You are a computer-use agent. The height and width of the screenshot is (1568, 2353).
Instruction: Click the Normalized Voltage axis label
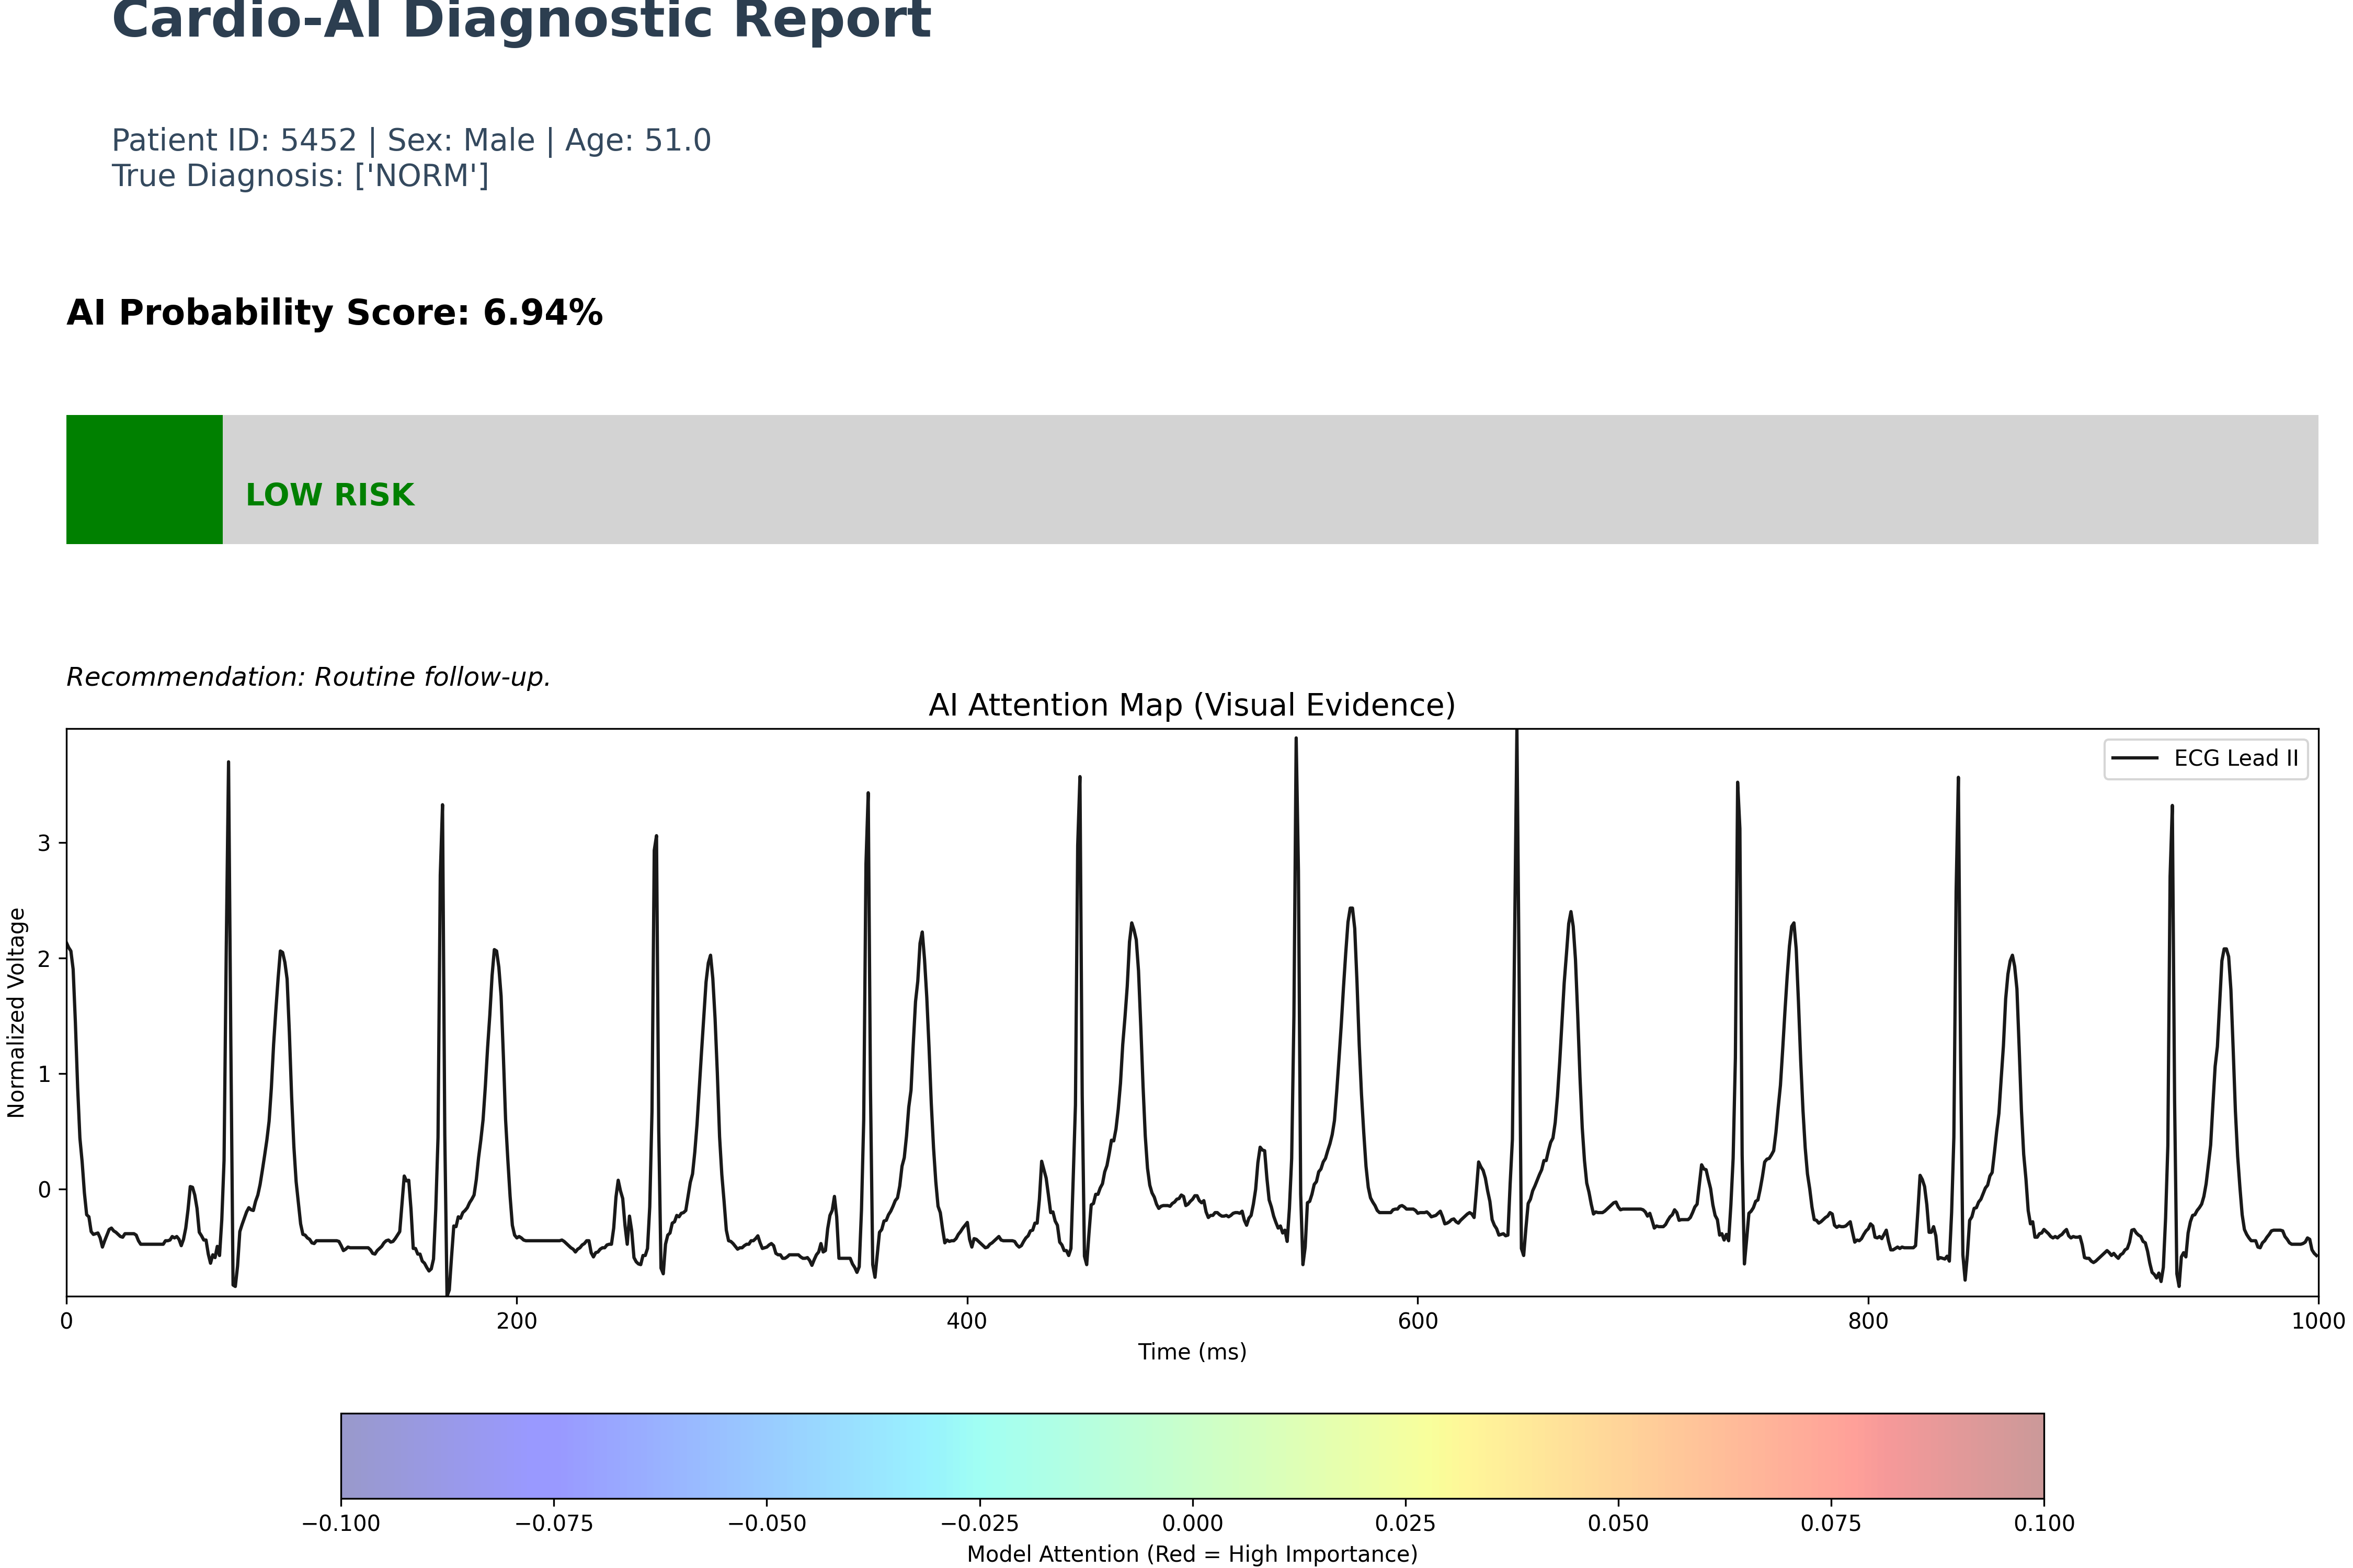[x=16, y=1012]
